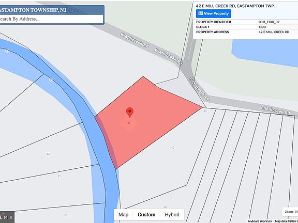Click the View Property button
Image resolution: width=298 pixels, height=223 pixels.
click(214, 13)
